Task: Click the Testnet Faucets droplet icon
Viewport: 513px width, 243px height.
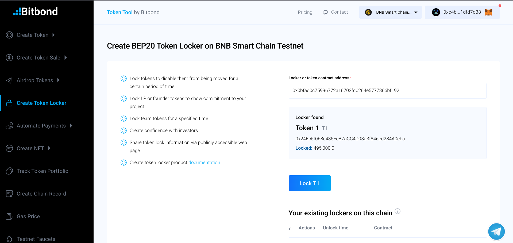Action: [9, 239]
